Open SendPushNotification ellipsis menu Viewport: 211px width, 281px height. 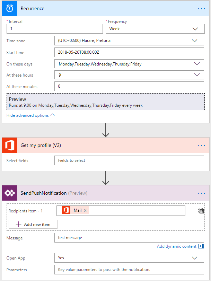tap(201, 193)
